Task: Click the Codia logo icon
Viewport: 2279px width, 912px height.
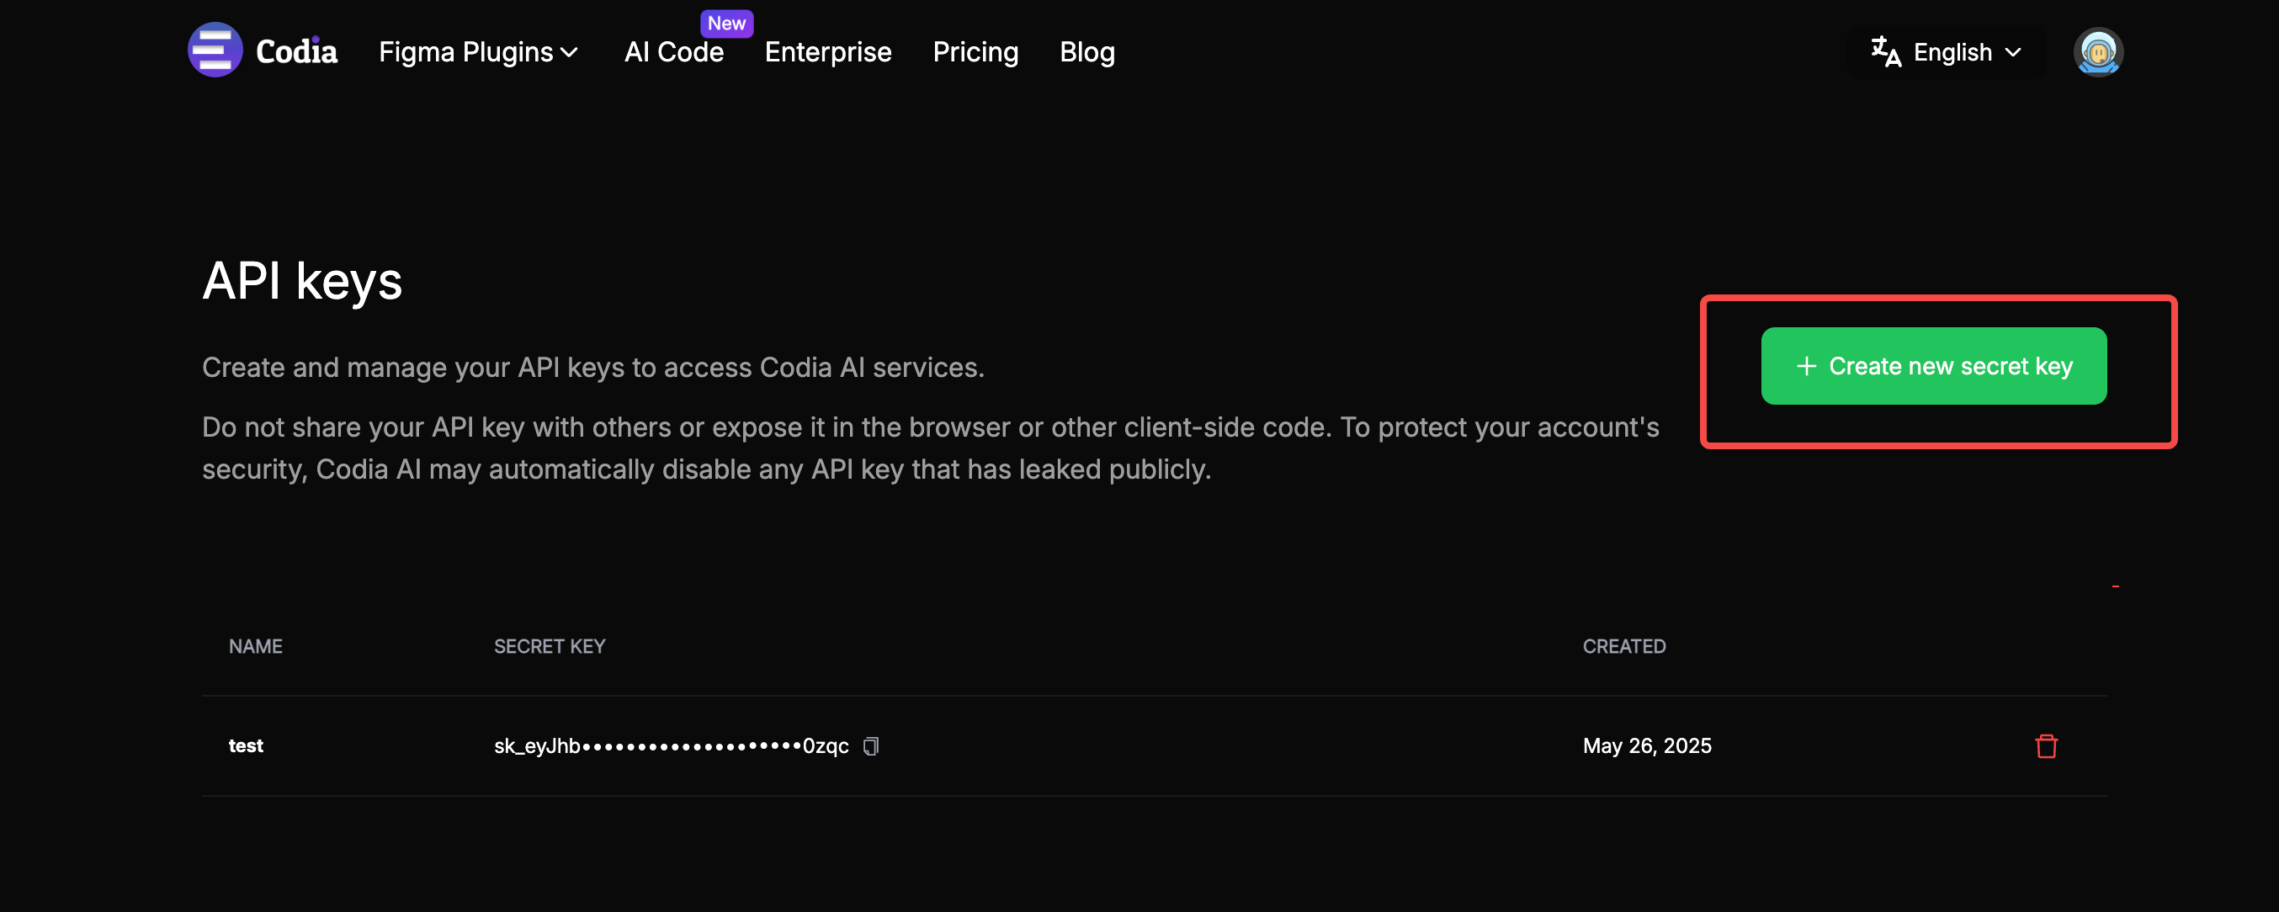Action: [x=215, y=50]
